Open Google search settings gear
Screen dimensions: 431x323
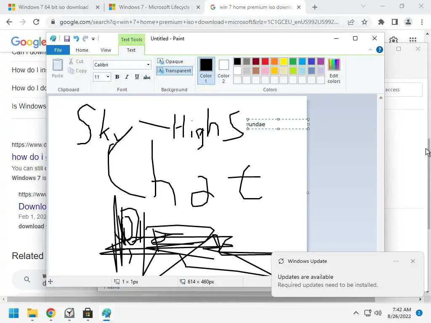pyautogui.click(x=394, y=40)
